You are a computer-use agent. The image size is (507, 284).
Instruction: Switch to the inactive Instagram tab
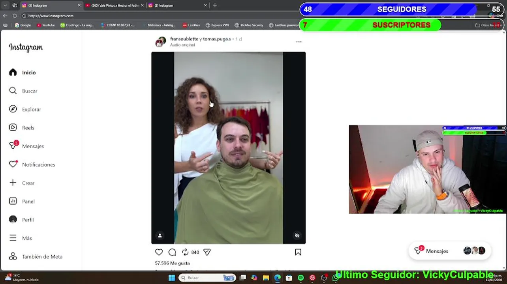(x=178, y=6)
